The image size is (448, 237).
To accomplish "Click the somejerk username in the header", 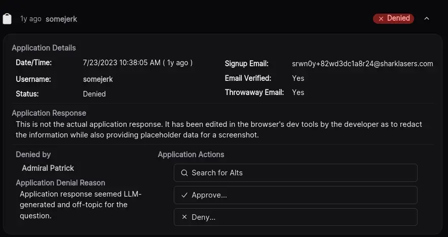I will pyautogui.click(x=61, y=19).
